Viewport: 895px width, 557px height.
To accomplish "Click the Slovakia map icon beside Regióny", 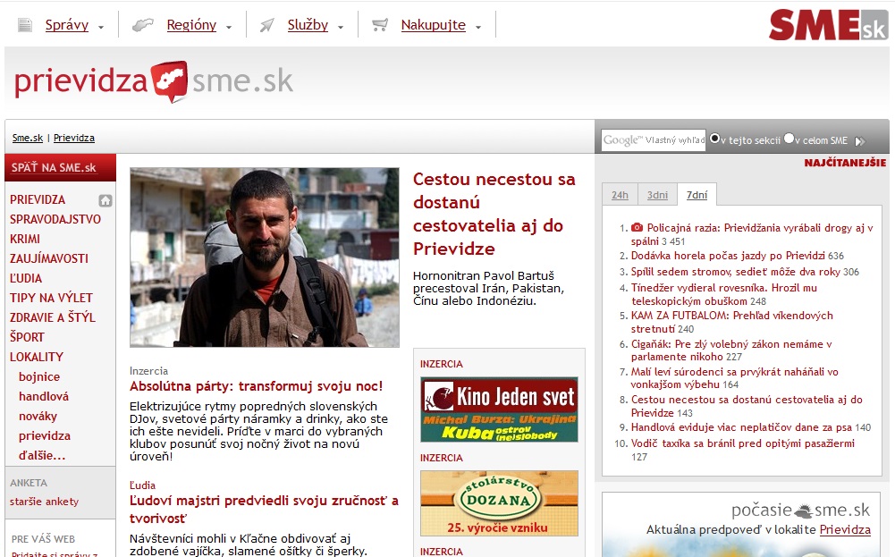I will point(143,25).
